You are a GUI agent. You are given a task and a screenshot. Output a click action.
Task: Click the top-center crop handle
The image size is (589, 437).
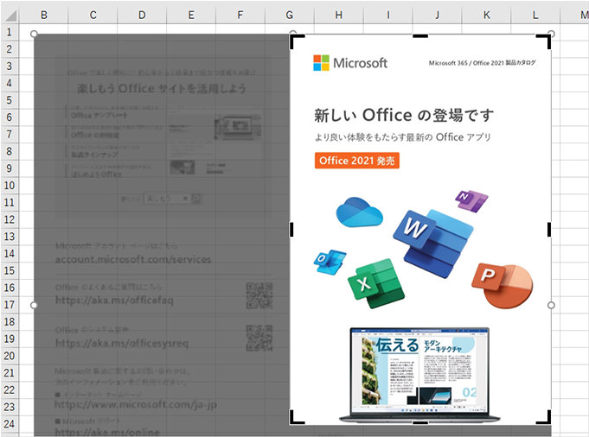[x=420, y=36]
